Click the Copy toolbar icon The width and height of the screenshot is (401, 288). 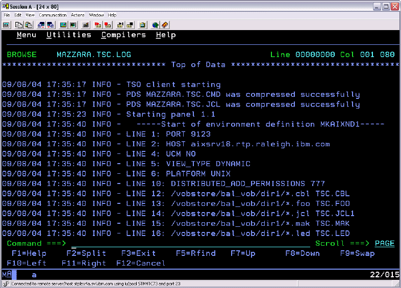[x=19, y=25]
